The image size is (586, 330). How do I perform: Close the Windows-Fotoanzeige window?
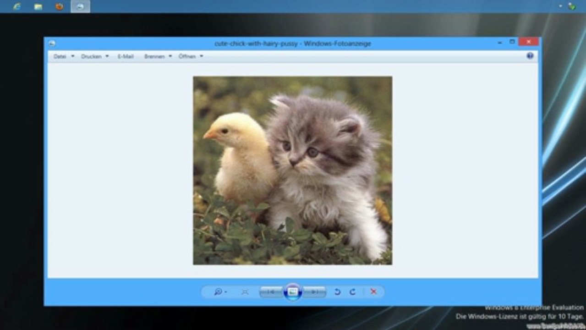coord(529,42)
